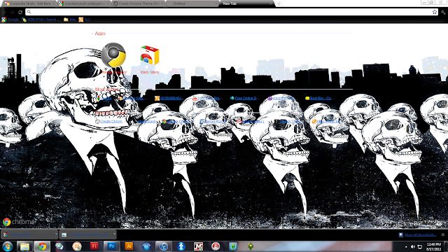Reload the page with the refresh icon
Image resolution: width=448 pixels, height=252 pixels.
[20, 12]
